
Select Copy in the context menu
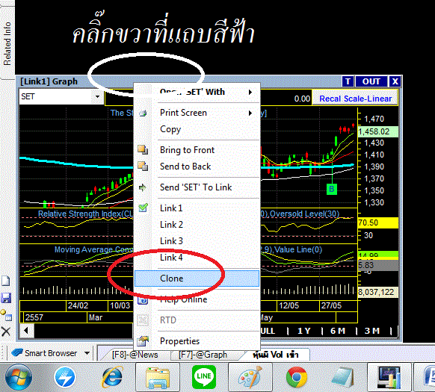[197, 129]
